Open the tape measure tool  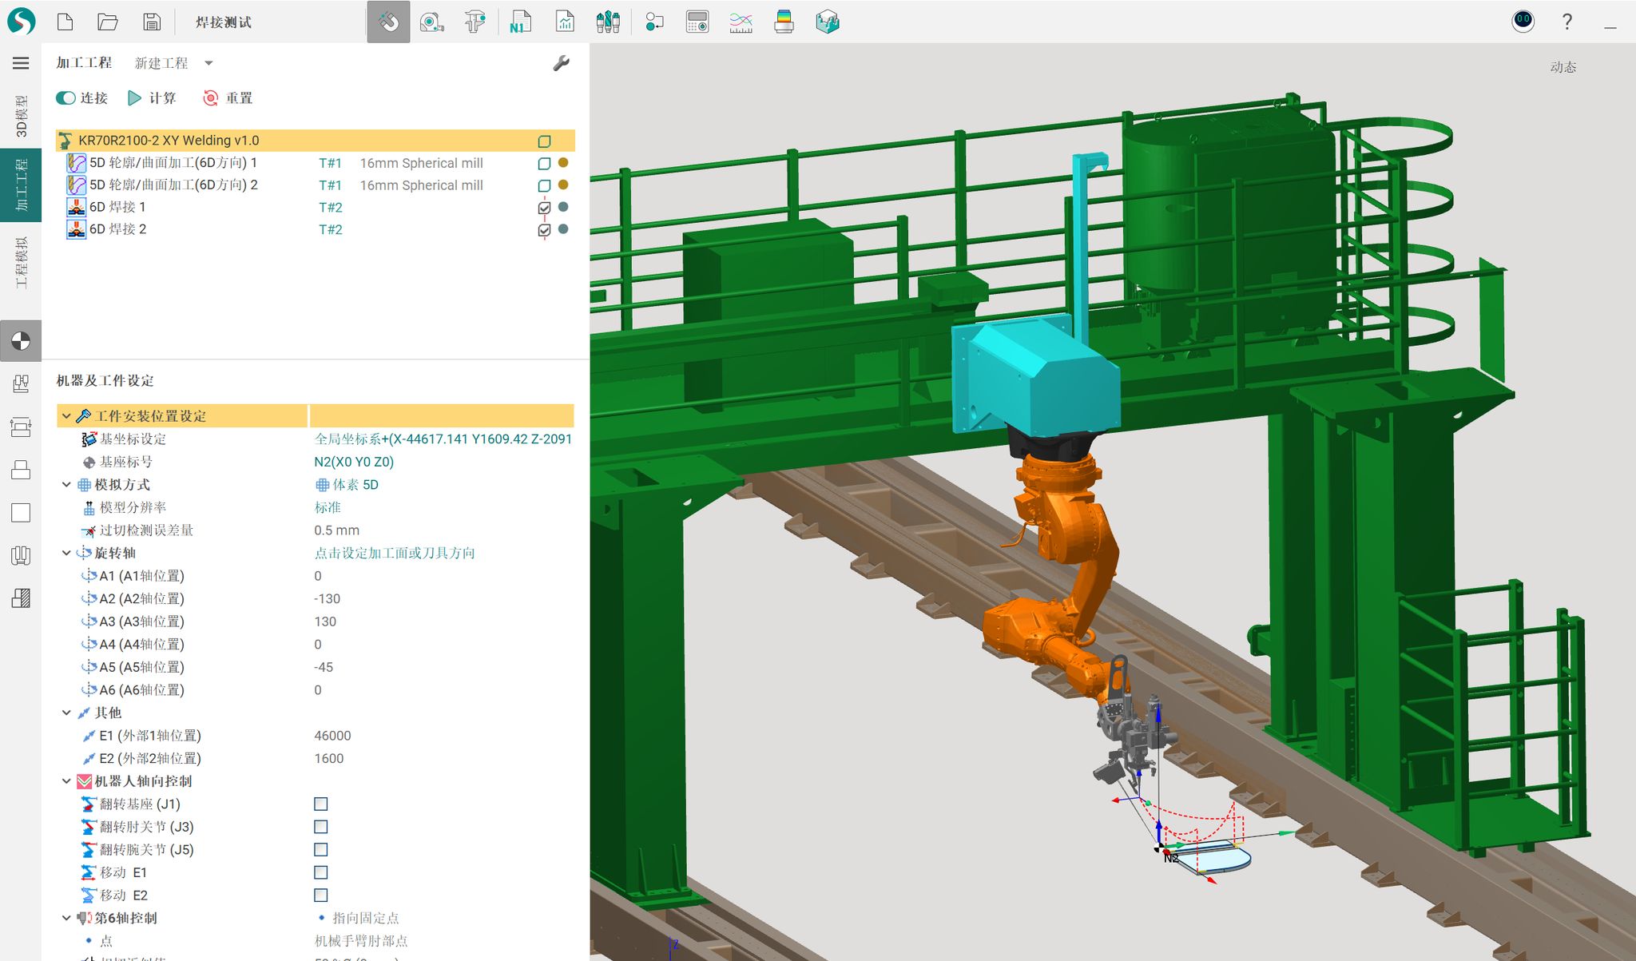pyautogui.click(x=431, y=22)
